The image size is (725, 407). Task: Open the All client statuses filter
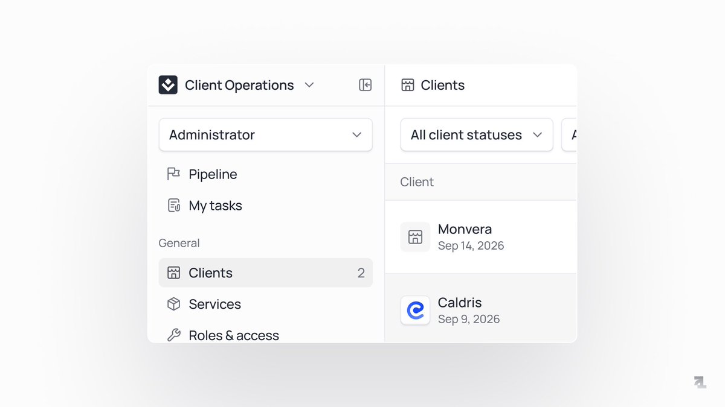point(477,134)
